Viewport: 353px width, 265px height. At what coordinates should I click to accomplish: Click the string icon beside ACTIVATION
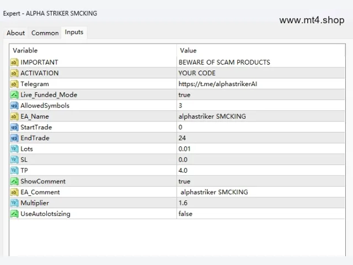(x=14, y=73)
